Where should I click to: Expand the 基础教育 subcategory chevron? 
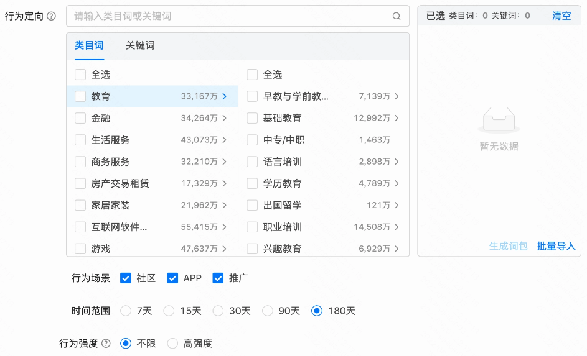point(397,118)
